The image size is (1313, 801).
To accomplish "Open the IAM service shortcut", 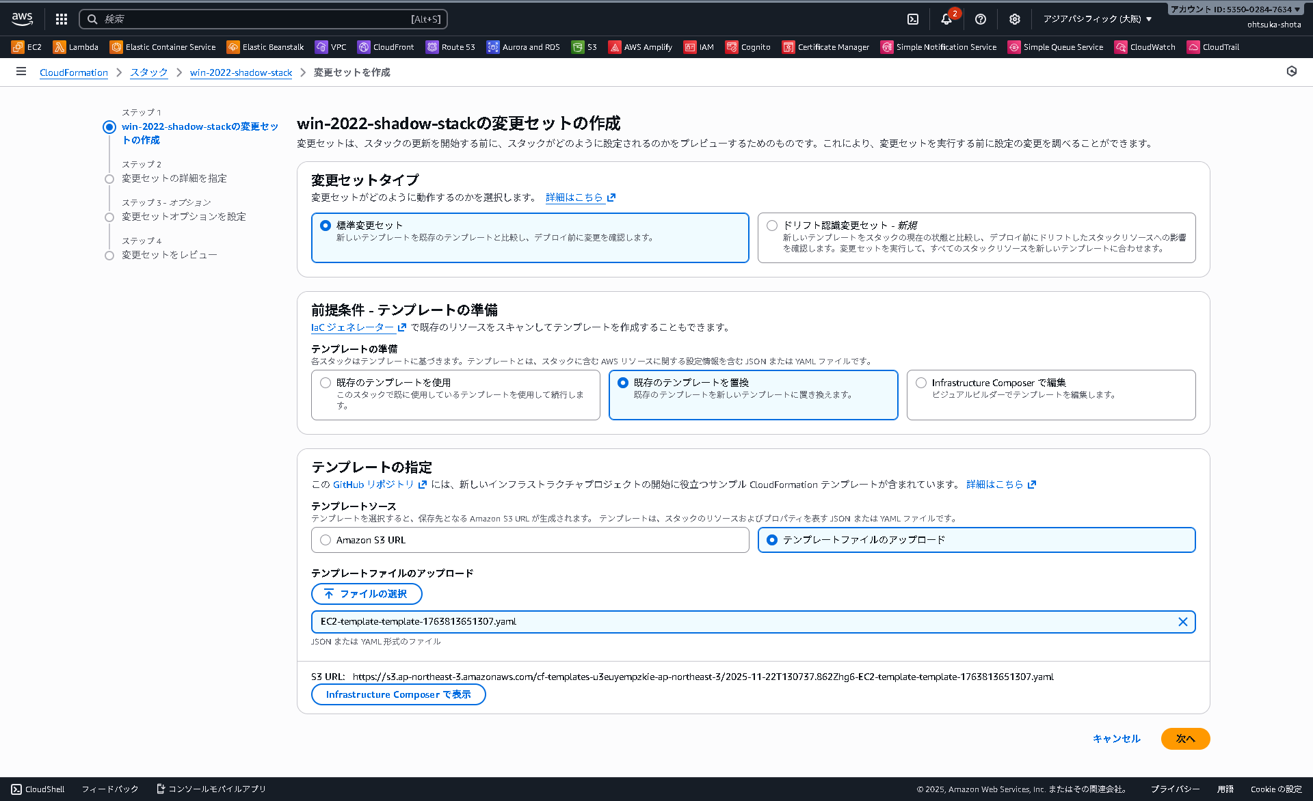I will click(698, 46).
